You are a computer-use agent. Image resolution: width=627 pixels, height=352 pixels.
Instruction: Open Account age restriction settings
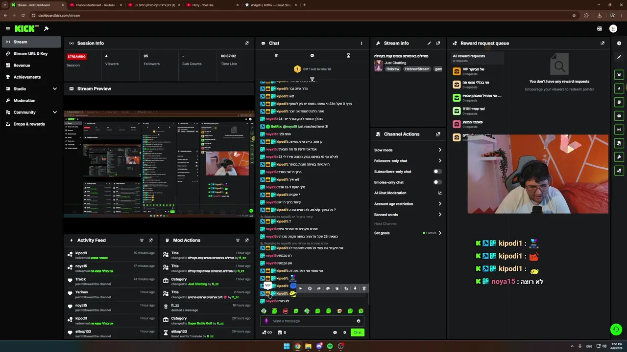[x=408, y=204]
